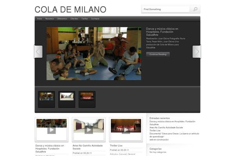Open the Contacto menu item
The image size is (235, 156).
point(95,19)
